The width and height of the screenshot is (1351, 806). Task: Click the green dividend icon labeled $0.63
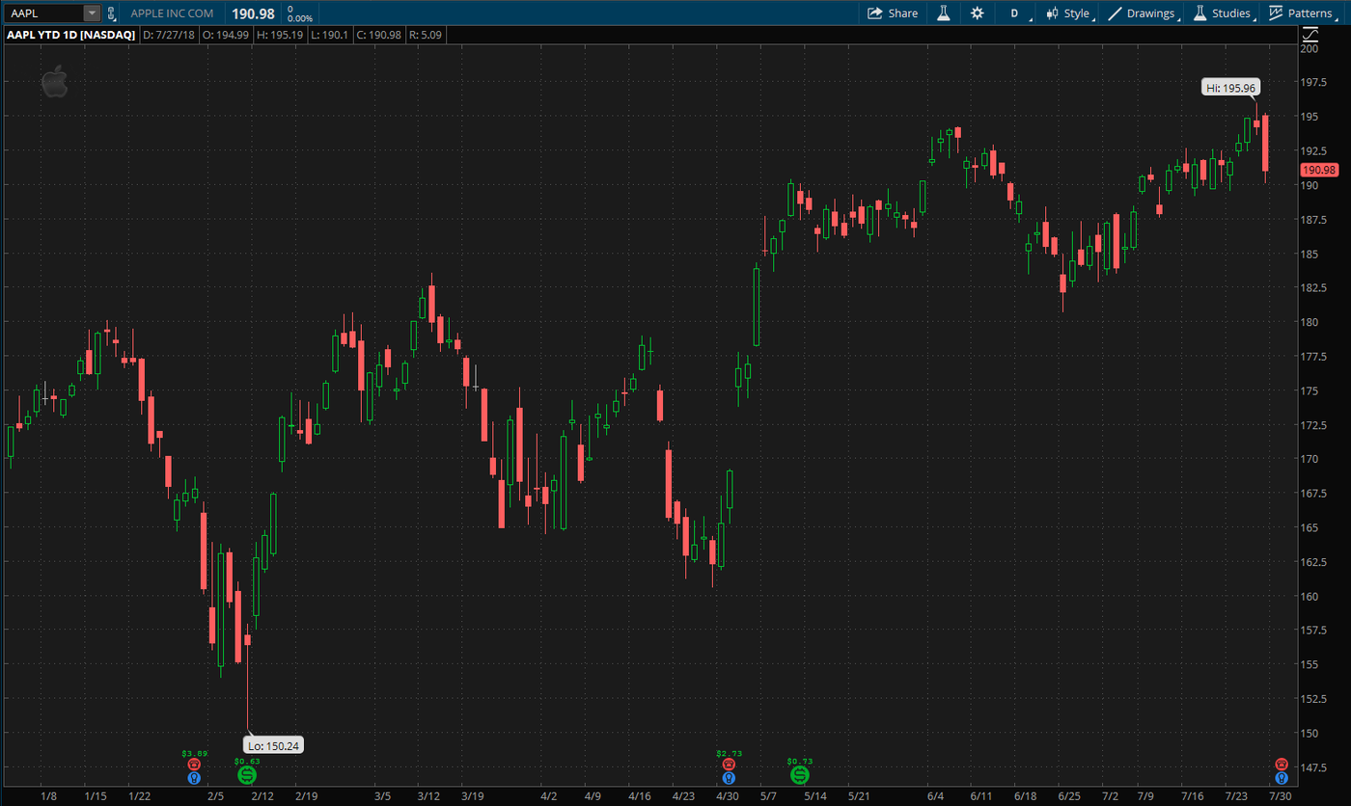(247, 774)
